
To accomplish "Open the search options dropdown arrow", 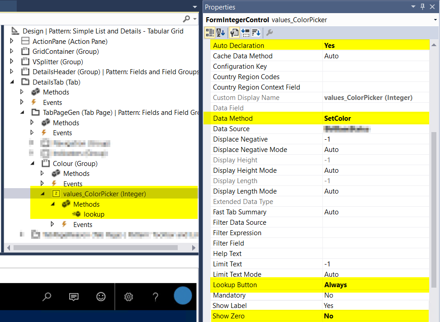I will tap(195, 19).
